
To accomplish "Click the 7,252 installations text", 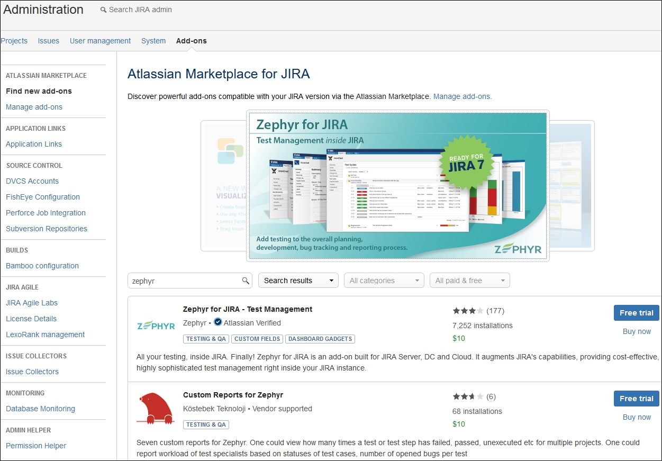I will click(x=483, y=326).
